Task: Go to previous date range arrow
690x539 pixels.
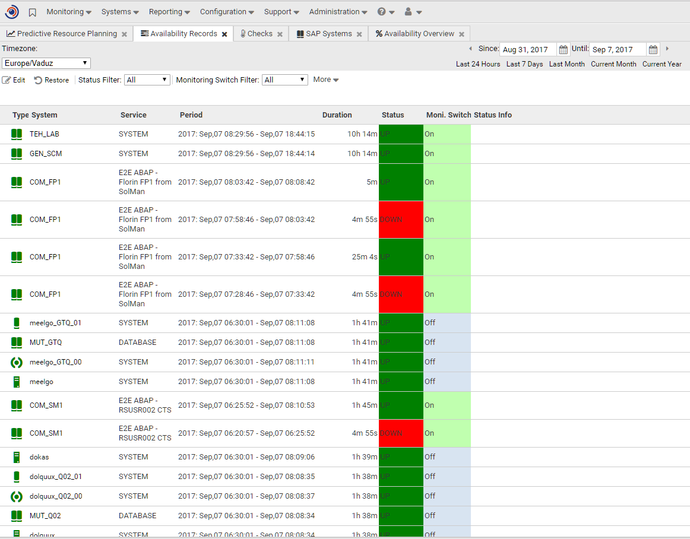Action: [470, 49]
